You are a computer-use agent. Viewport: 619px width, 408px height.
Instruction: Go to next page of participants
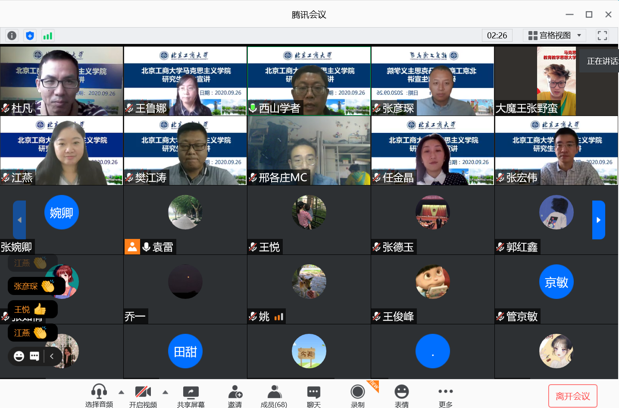point(598,220)
